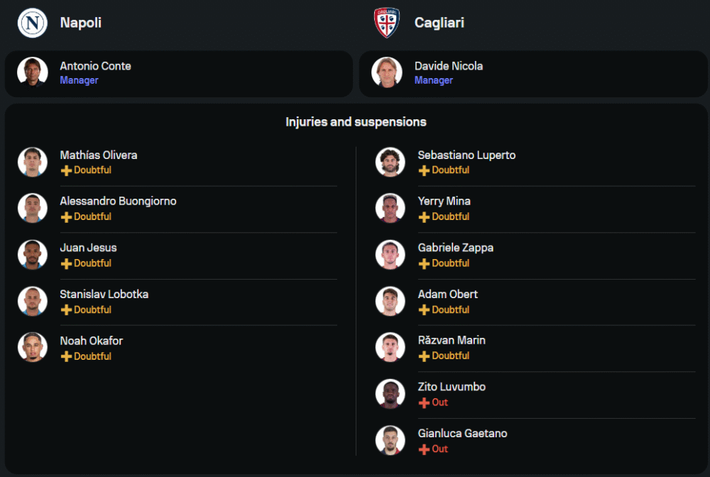Click the red Out icon under Zito Luvumbo
This screenshot has width=710, height=477.
tap(424, 403)
